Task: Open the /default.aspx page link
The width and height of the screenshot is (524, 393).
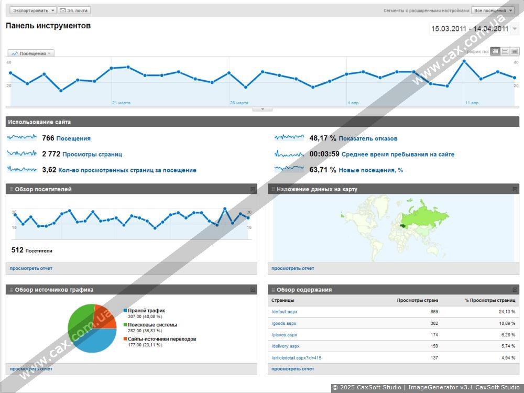Action: coord(285,312)
